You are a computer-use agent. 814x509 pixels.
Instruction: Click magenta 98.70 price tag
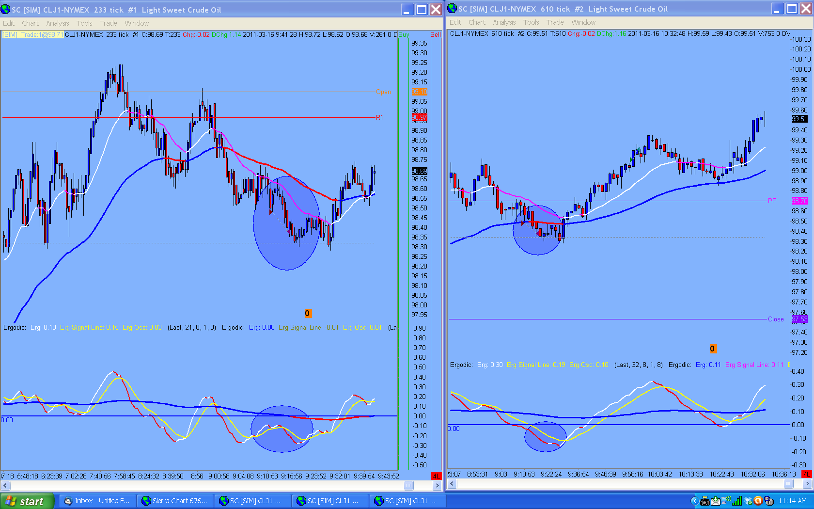click(x=799, y=201)
